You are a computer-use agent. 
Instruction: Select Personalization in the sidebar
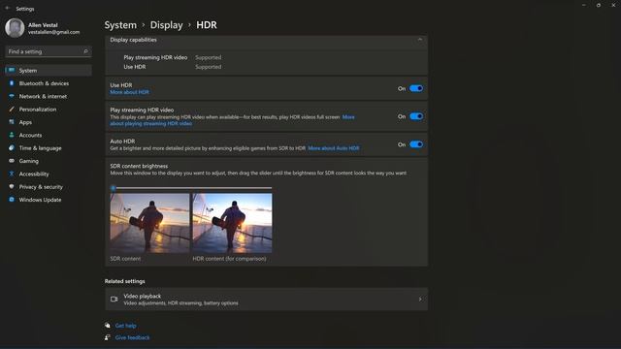click(x=49, y=110)
